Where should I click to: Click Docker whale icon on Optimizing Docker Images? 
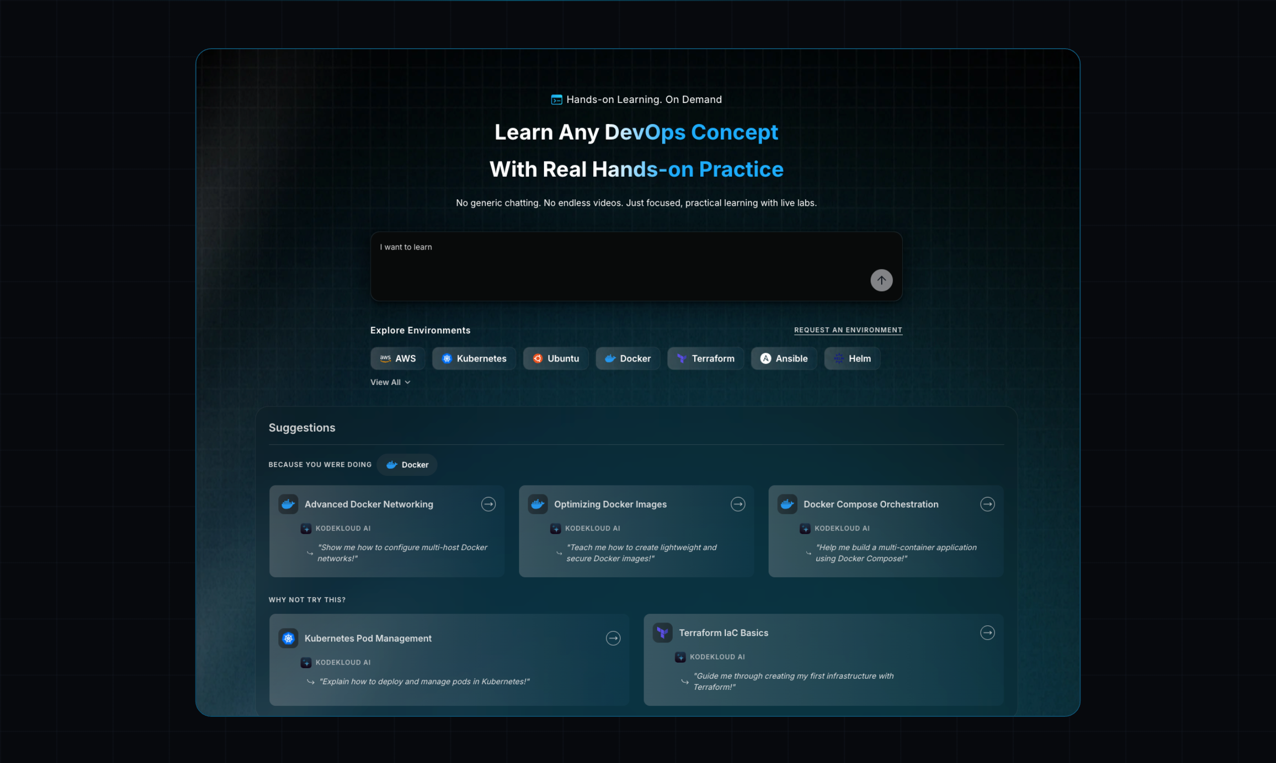coord(538,504)
